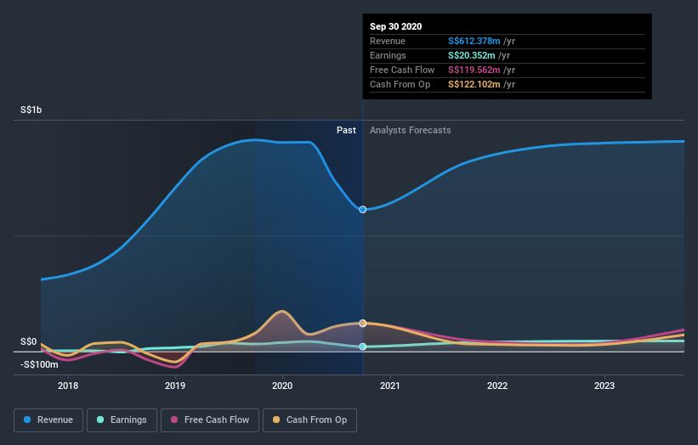The image size is (698, 445).
Task: Click the teal Earnings data point marker
Action: pyautogui.click(x=363, y=346)
